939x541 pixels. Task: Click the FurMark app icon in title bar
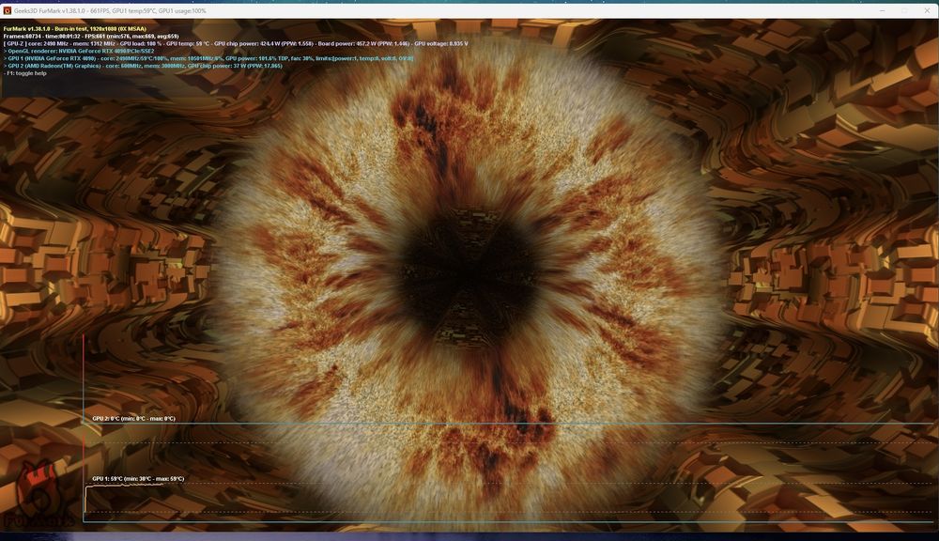(8, 10)
